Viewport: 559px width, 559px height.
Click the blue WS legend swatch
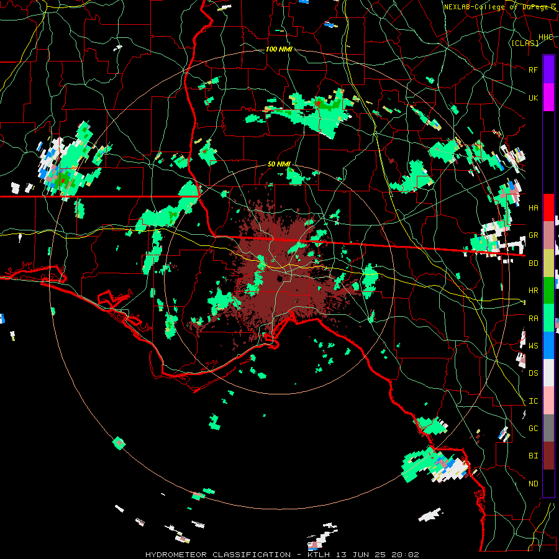click(548, 345)
